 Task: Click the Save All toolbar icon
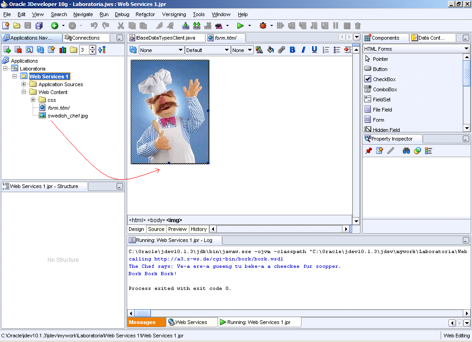coord(39,26)
